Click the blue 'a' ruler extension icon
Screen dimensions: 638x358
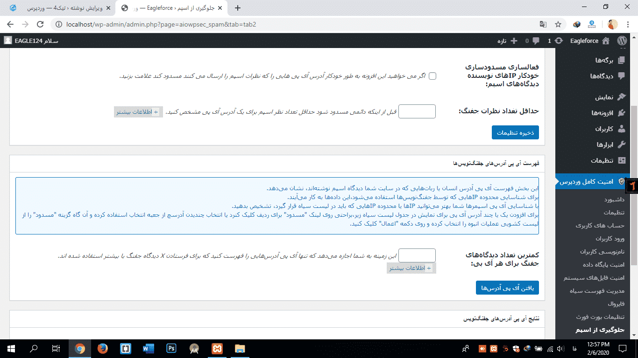592,24
